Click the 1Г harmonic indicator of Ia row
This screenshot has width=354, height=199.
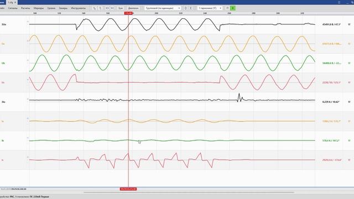point(349,122)
